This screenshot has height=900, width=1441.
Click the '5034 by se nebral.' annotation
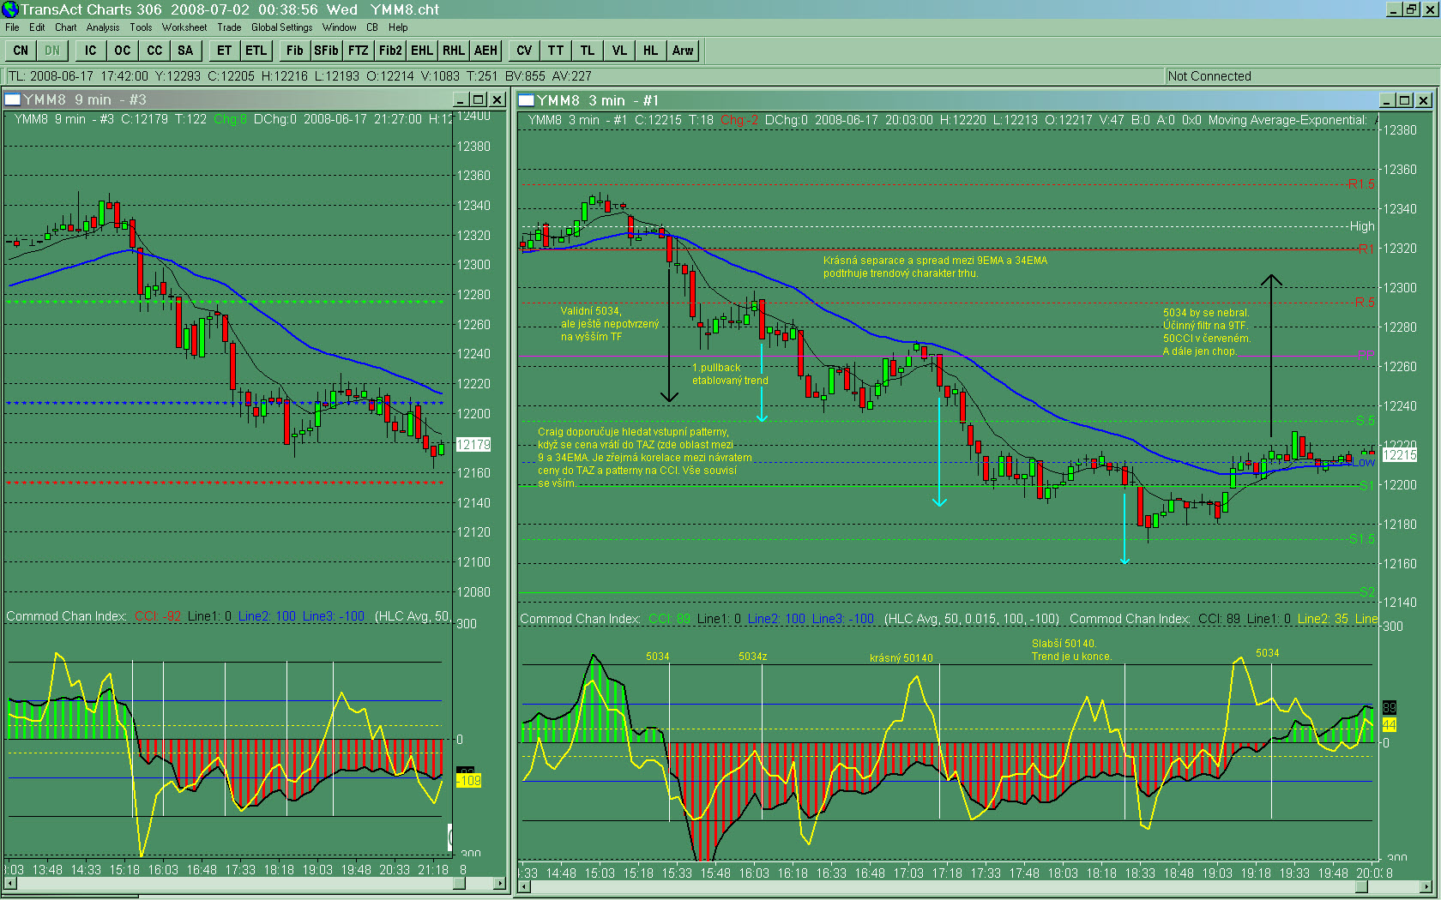tap(1206, 313)
